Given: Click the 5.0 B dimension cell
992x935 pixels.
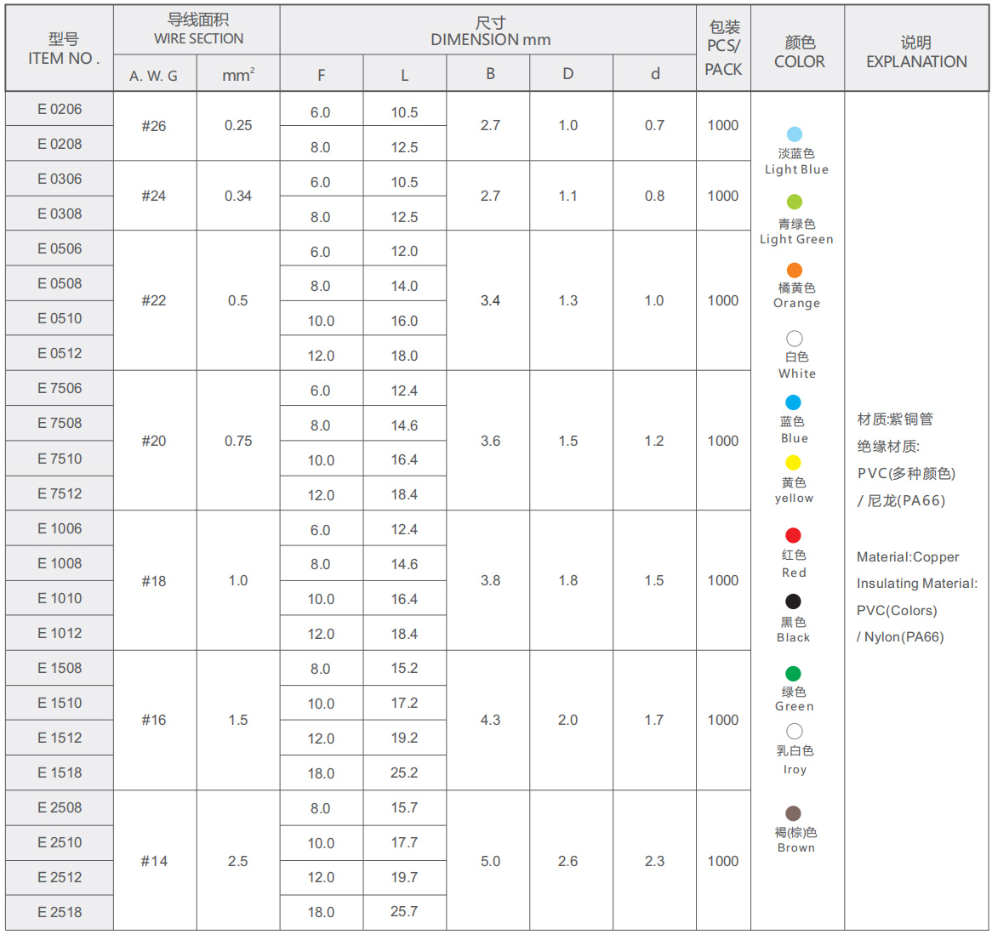Looking at the screenshot, I should [x=490, y=861].
